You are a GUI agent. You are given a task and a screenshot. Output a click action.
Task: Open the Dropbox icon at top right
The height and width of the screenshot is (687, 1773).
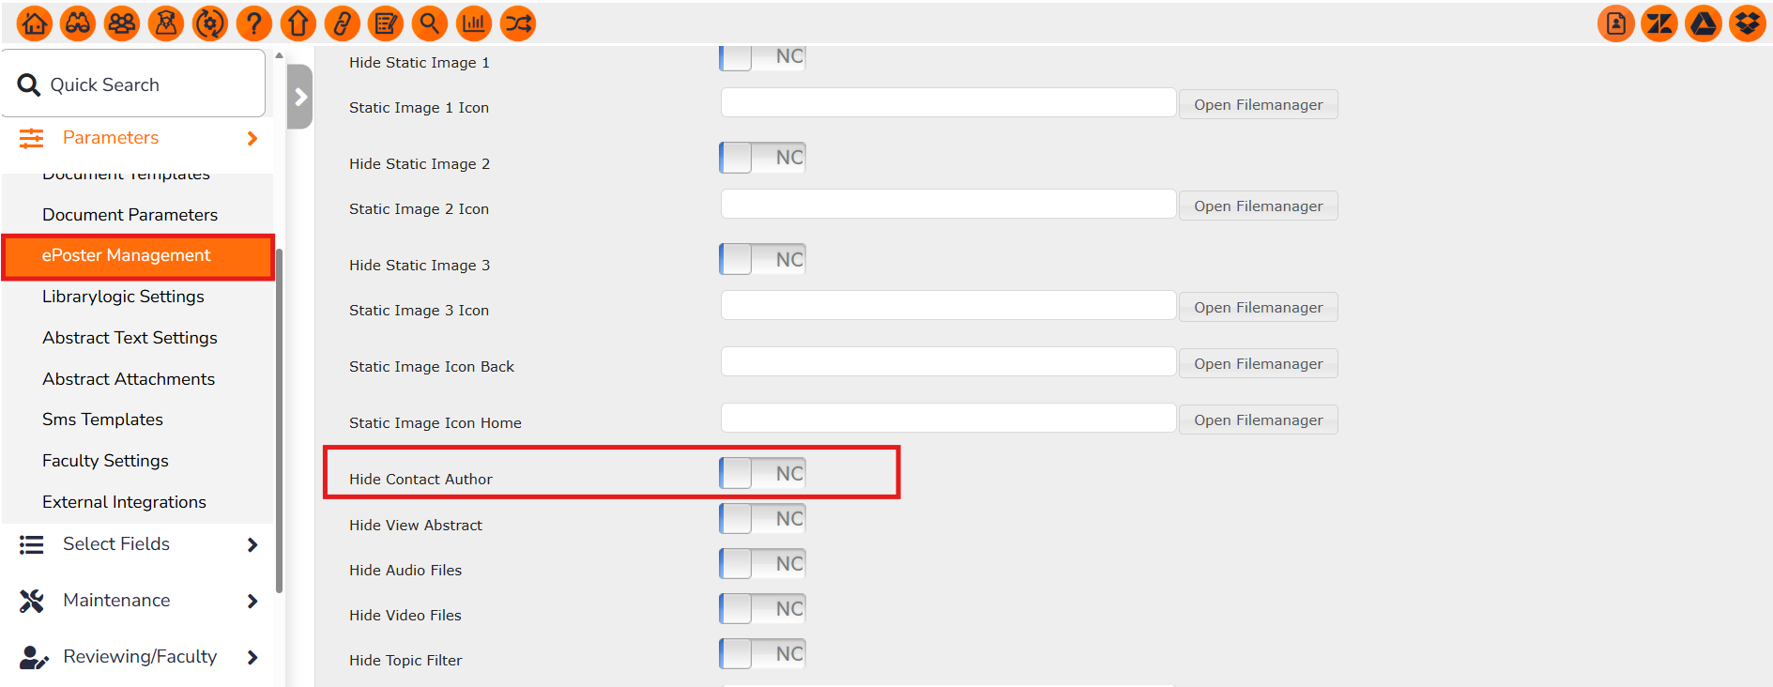[1748, 23]
